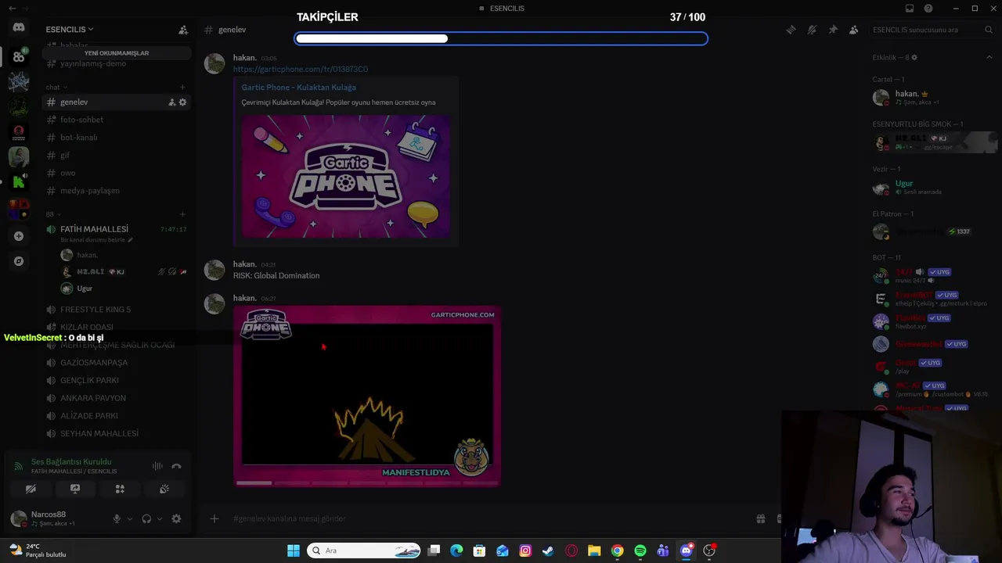Open OBS Studio from the taskbar
The width and height of the screenshot is (1002, 563).
(x=709, y=550)
